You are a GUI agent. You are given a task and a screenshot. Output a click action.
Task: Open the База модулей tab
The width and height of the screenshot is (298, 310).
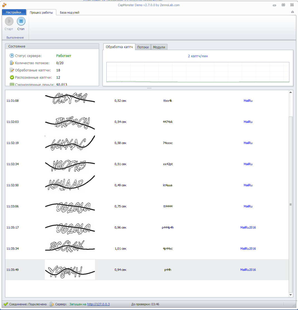tap(70, 13)
